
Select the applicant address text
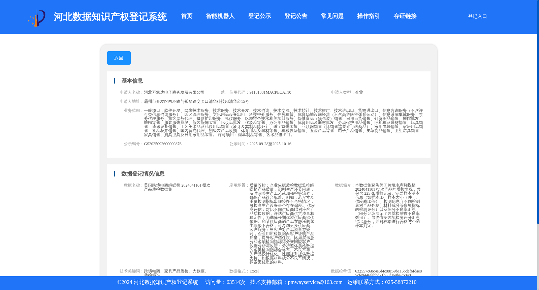pyautogui.click(x=196, y=101)
